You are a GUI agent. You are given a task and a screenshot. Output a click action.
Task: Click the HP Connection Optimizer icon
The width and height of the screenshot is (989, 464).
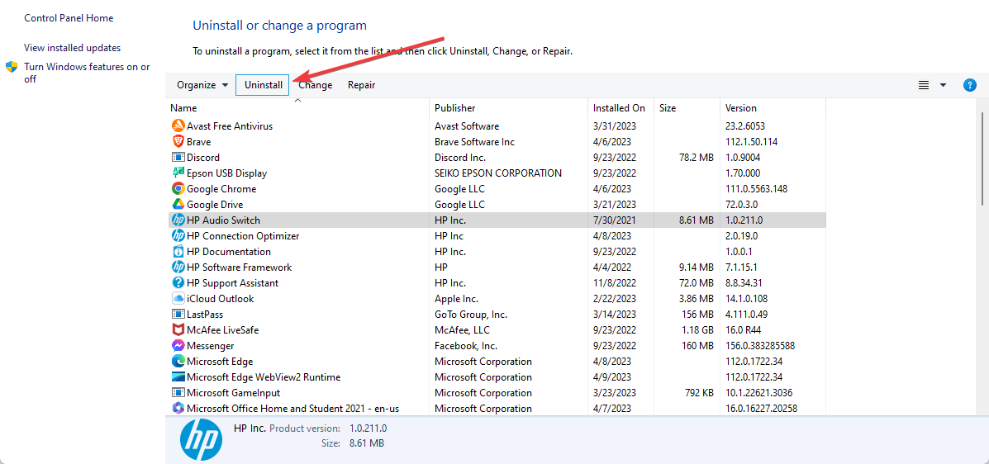pos(178,236)
